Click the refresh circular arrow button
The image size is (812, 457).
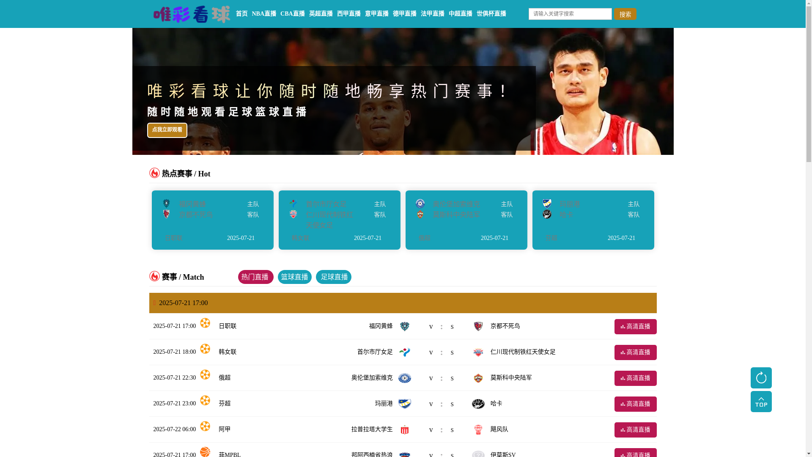point(761,378)
